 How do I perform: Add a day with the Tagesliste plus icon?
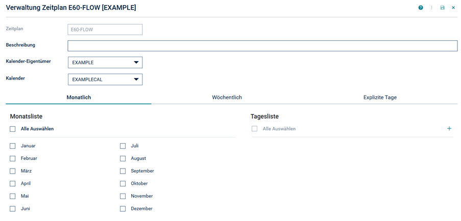[x=449, y=128]
